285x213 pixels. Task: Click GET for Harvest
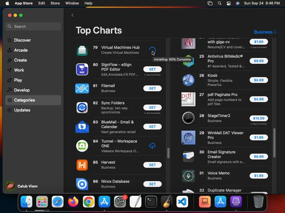152,165
